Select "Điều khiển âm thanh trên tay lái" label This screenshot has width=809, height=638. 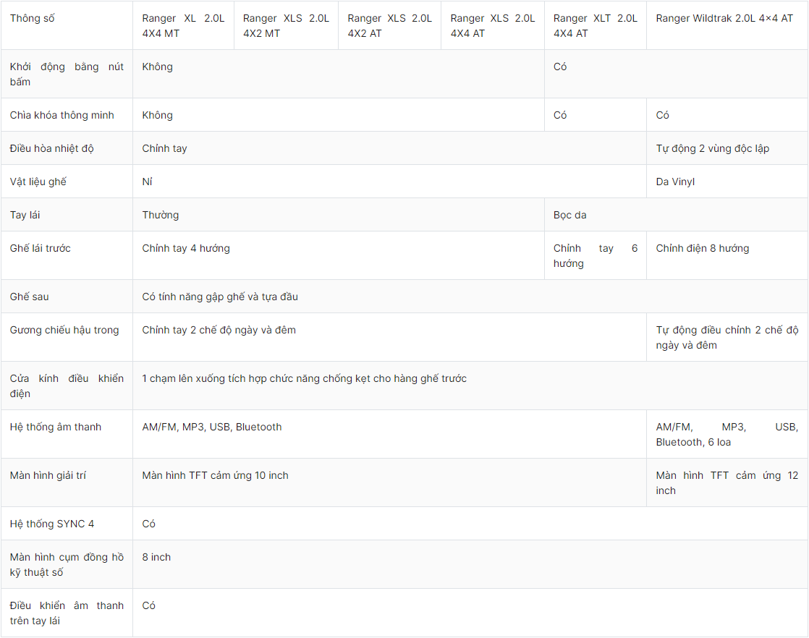pyautogui.click(x=67, y=613)
